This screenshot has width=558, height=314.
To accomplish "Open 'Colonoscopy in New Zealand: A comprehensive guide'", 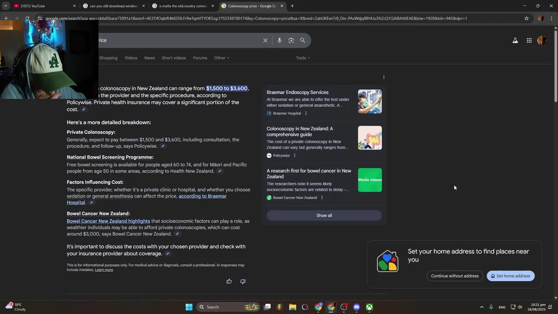I will (x=300, y=132).
